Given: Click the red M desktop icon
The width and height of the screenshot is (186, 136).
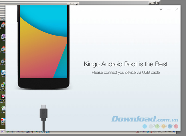Looking at the screenshot, I should (3, 96).
